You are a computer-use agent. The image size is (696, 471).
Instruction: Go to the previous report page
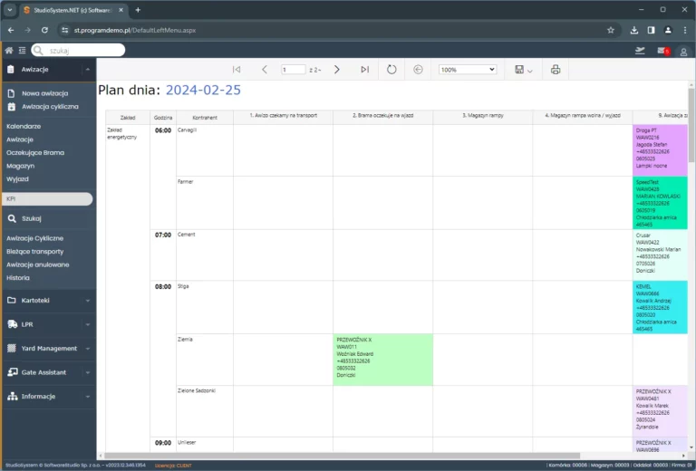pyautogui.click(x=265, y=70)
